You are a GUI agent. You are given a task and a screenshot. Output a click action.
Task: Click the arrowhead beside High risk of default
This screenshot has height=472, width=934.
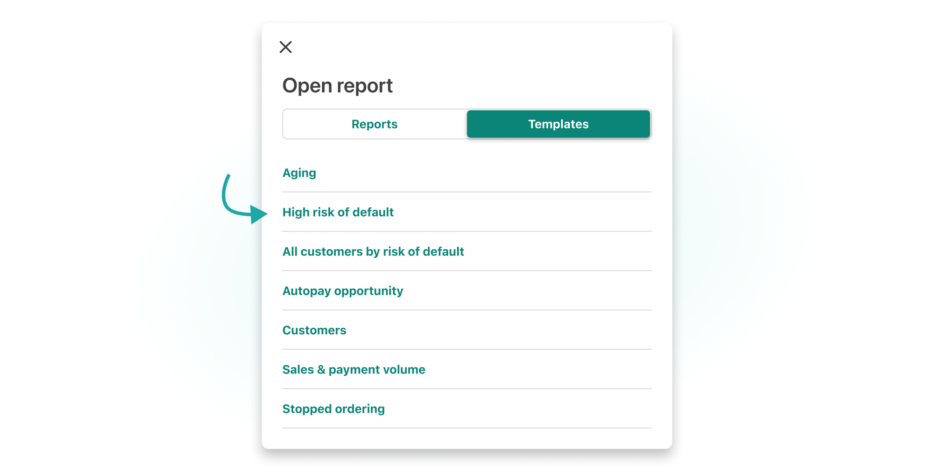257,214
